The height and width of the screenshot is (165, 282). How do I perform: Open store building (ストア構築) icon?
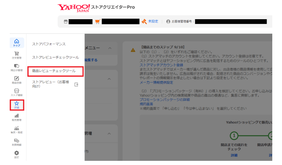[x=17, y=92]
